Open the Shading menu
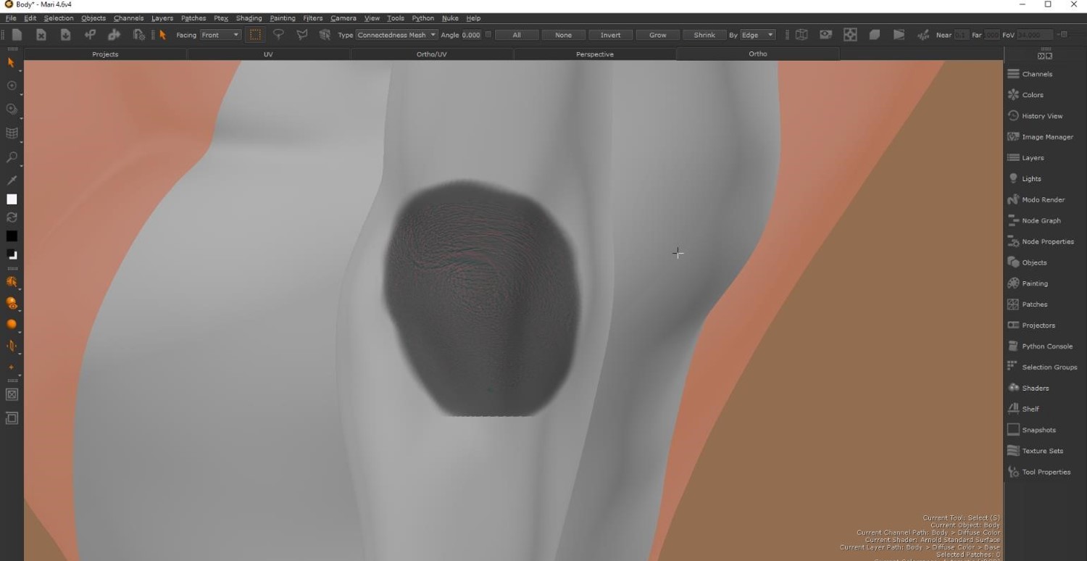The image size is (1087, 561). pos(249,18)
